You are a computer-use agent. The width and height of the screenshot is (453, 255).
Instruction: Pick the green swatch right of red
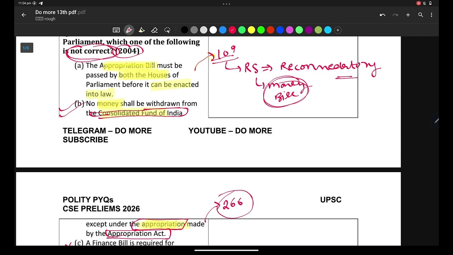(242, 30)
